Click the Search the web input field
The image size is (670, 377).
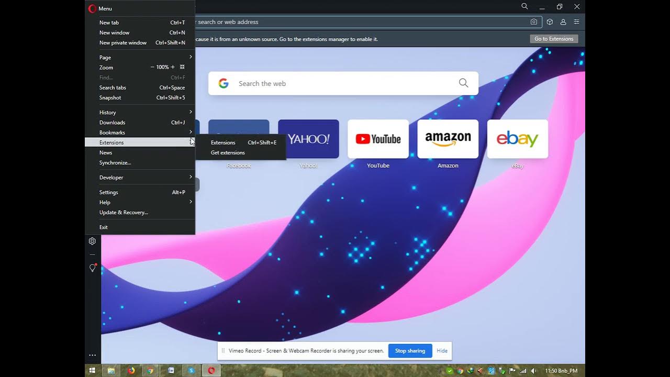pyautogui.click(x=343, y=83)
